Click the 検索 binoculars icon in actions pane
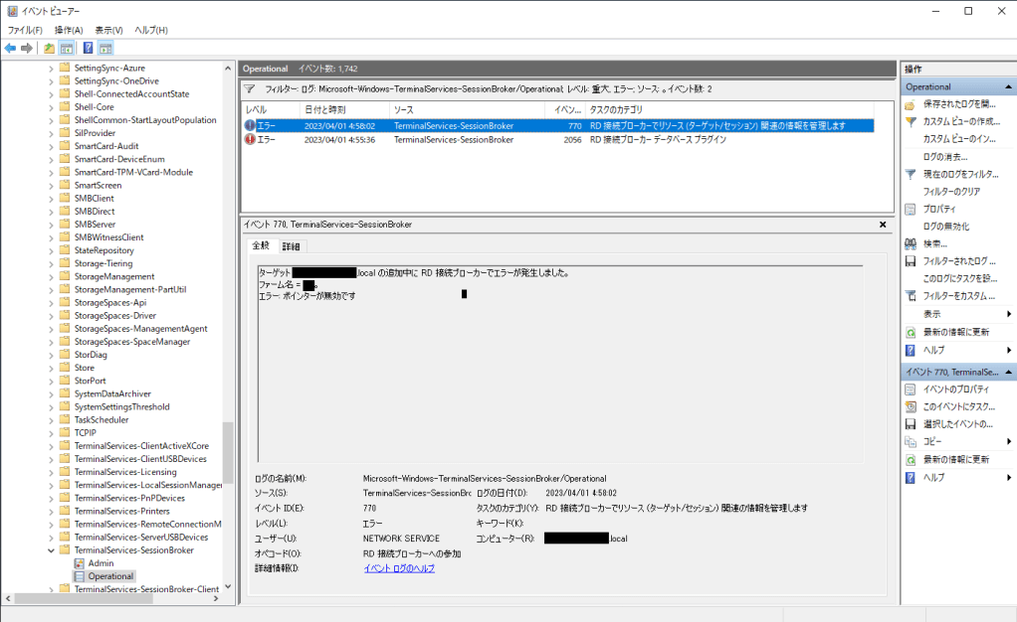 (x=911, y=243)
